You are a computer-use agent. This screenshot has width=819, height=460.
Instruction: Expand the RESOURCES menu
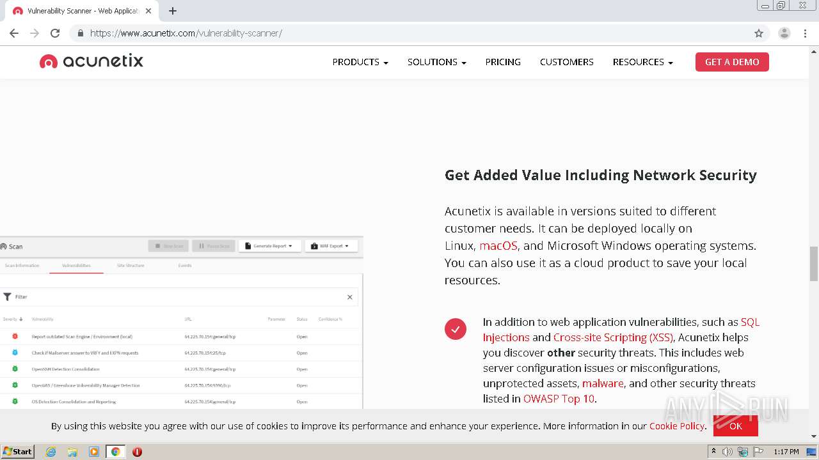(643, 62)
